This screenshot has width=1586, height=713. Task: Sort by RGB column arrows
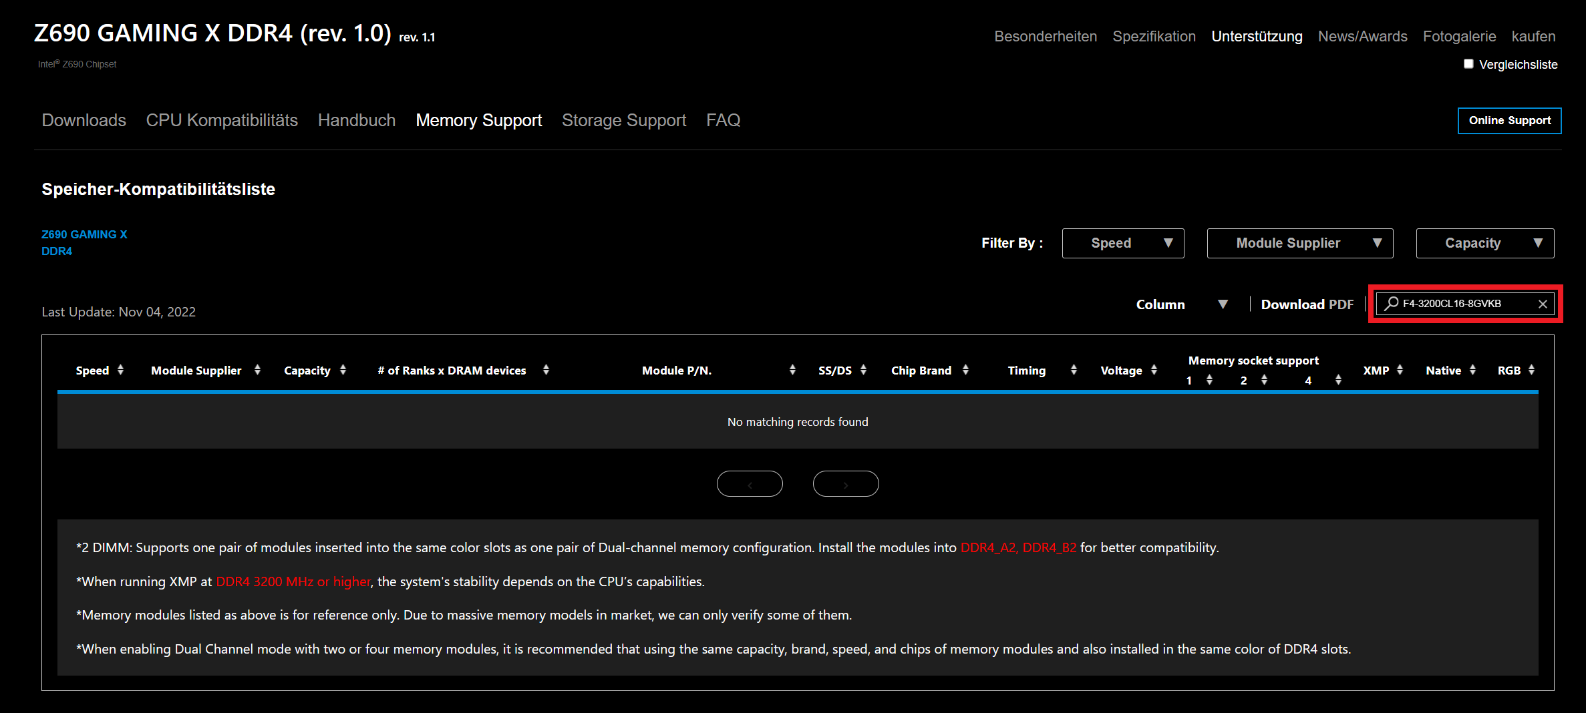[1531, 370]
